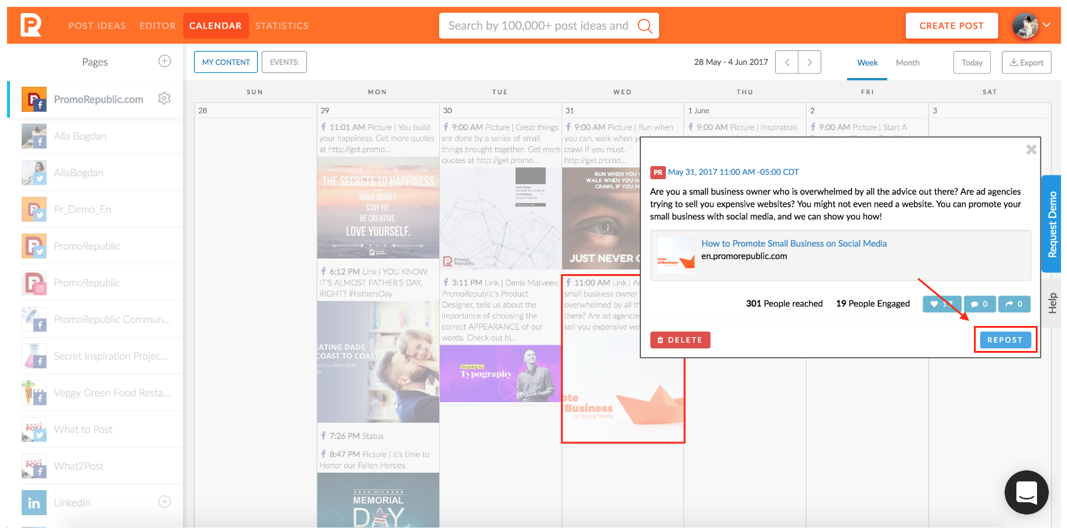
Task: Go to previous week arrow
Action: (x=787, y=62)
